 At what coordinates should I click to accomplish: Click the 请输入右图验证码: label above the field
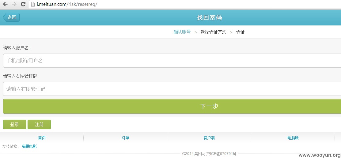click(21, 76)
